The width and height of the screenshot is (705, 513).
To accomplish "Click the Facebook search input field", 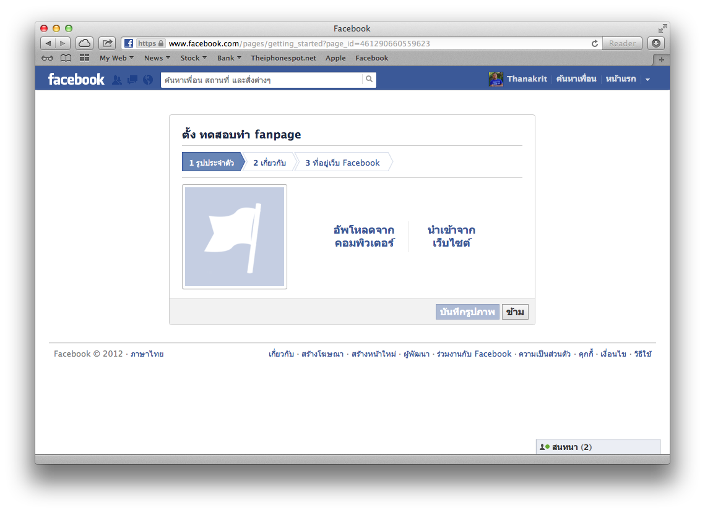I will pyautogui.click(x=261, y=80).
